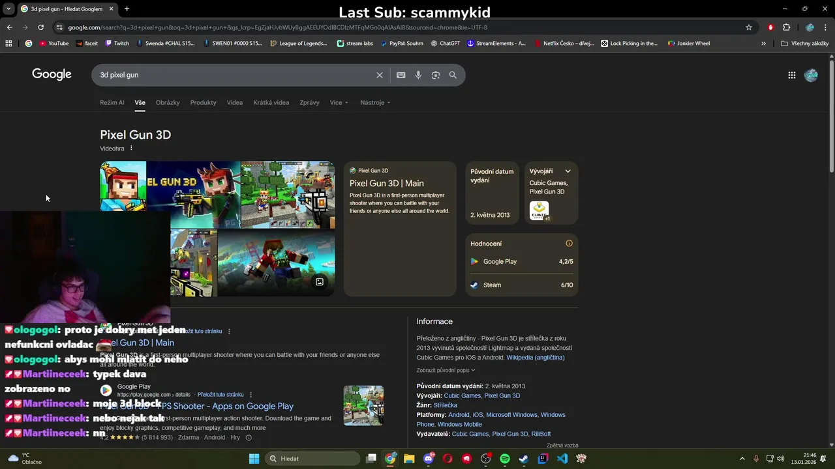
Task: Open the Všechny záložky folder
Action: pyautogui.click(x=804, y=44)
